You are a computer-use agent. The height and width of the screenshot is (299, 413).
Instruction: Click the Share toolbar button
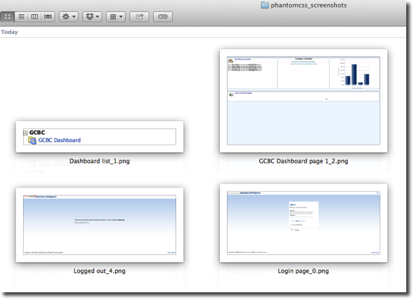[x=139, y=17]
